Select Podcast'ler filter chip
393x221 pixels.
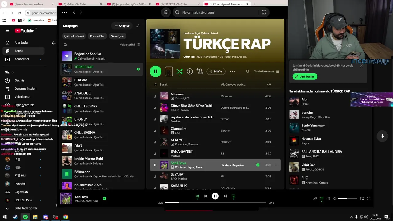click(97, 36)
